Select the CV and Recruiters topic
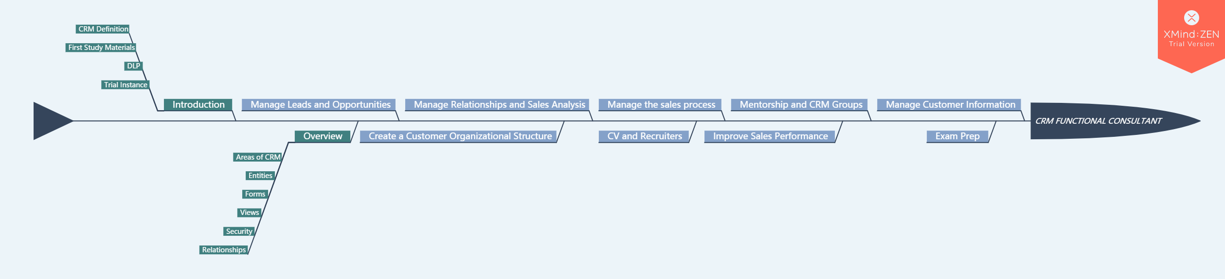The width and height of the screenshot is (1225, 279). click(644, 136)
